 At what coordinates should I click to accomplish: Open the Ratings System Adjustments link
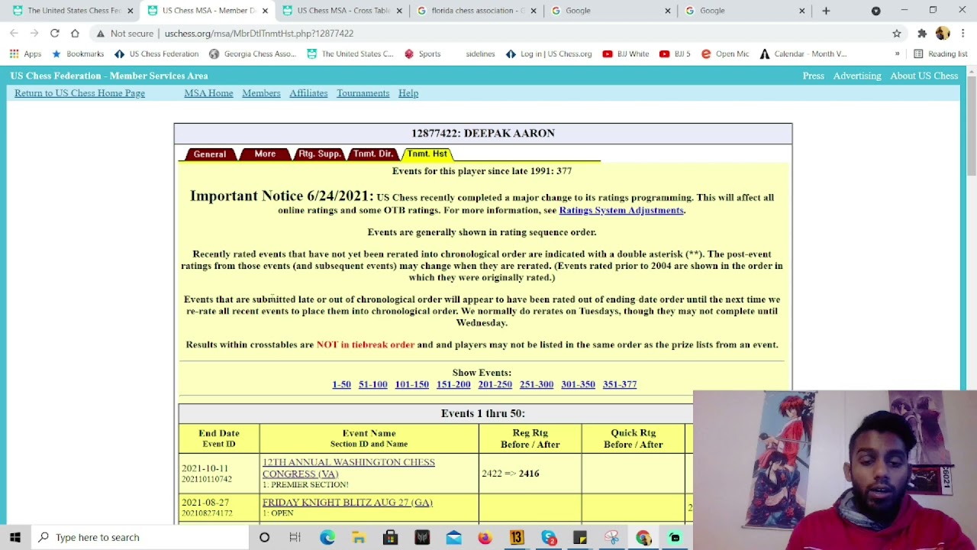pos(621,210)
